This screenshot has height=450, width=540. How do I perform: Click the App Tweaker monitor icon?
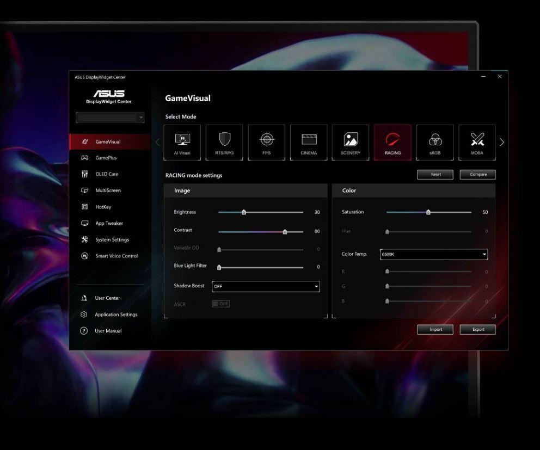(x=85, y=223)
